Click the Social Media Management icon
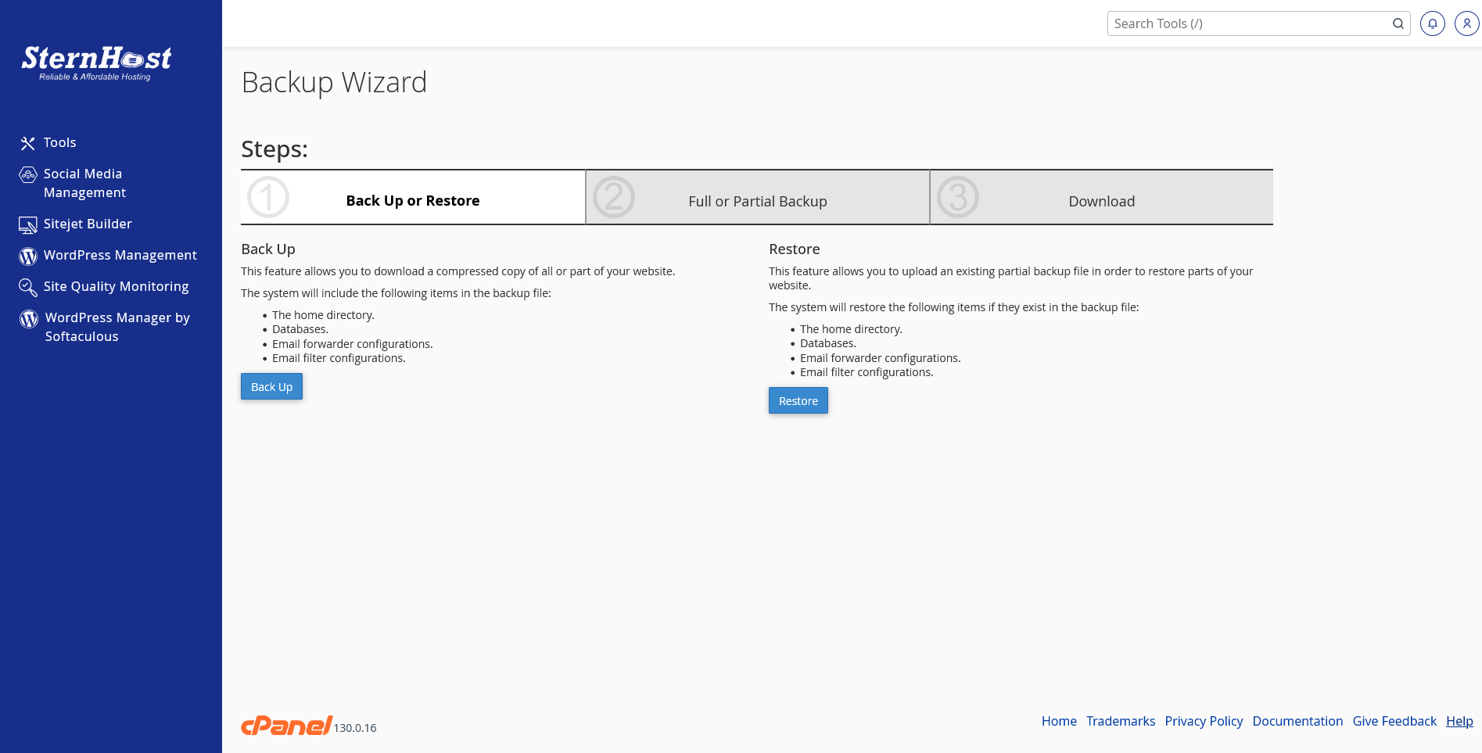 pos(28,174)
